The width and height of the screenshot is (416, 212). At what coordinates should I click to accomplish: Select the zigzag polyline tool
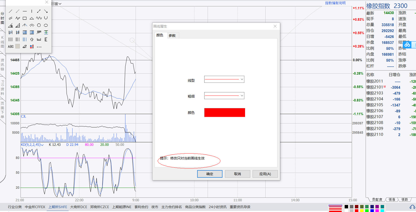pos(18,18)
